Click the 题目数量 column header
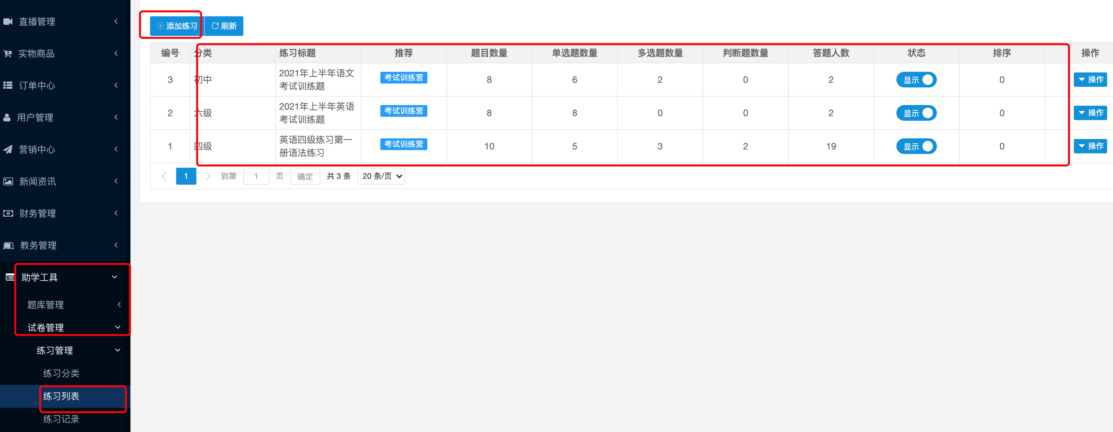 [x=489, y=53]
